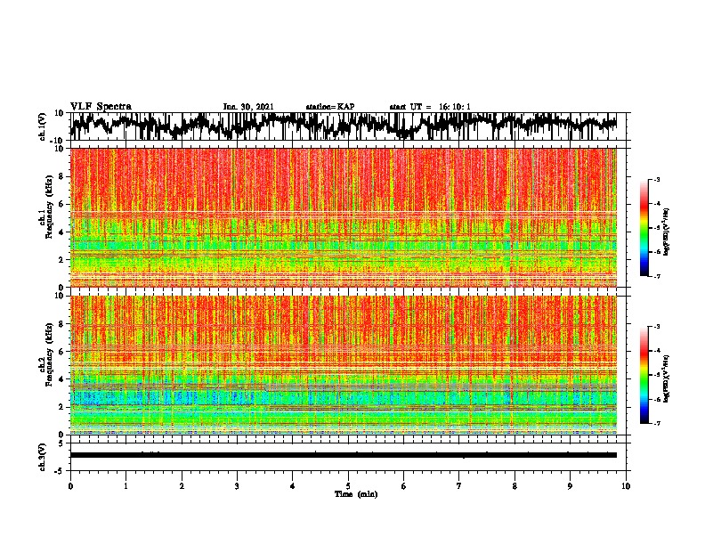Image resolution: width=705 pixels, height=545 pixels.
Task: Click the log(PSD) label of the ch.2 colorbar
Action: click(667, 378)
